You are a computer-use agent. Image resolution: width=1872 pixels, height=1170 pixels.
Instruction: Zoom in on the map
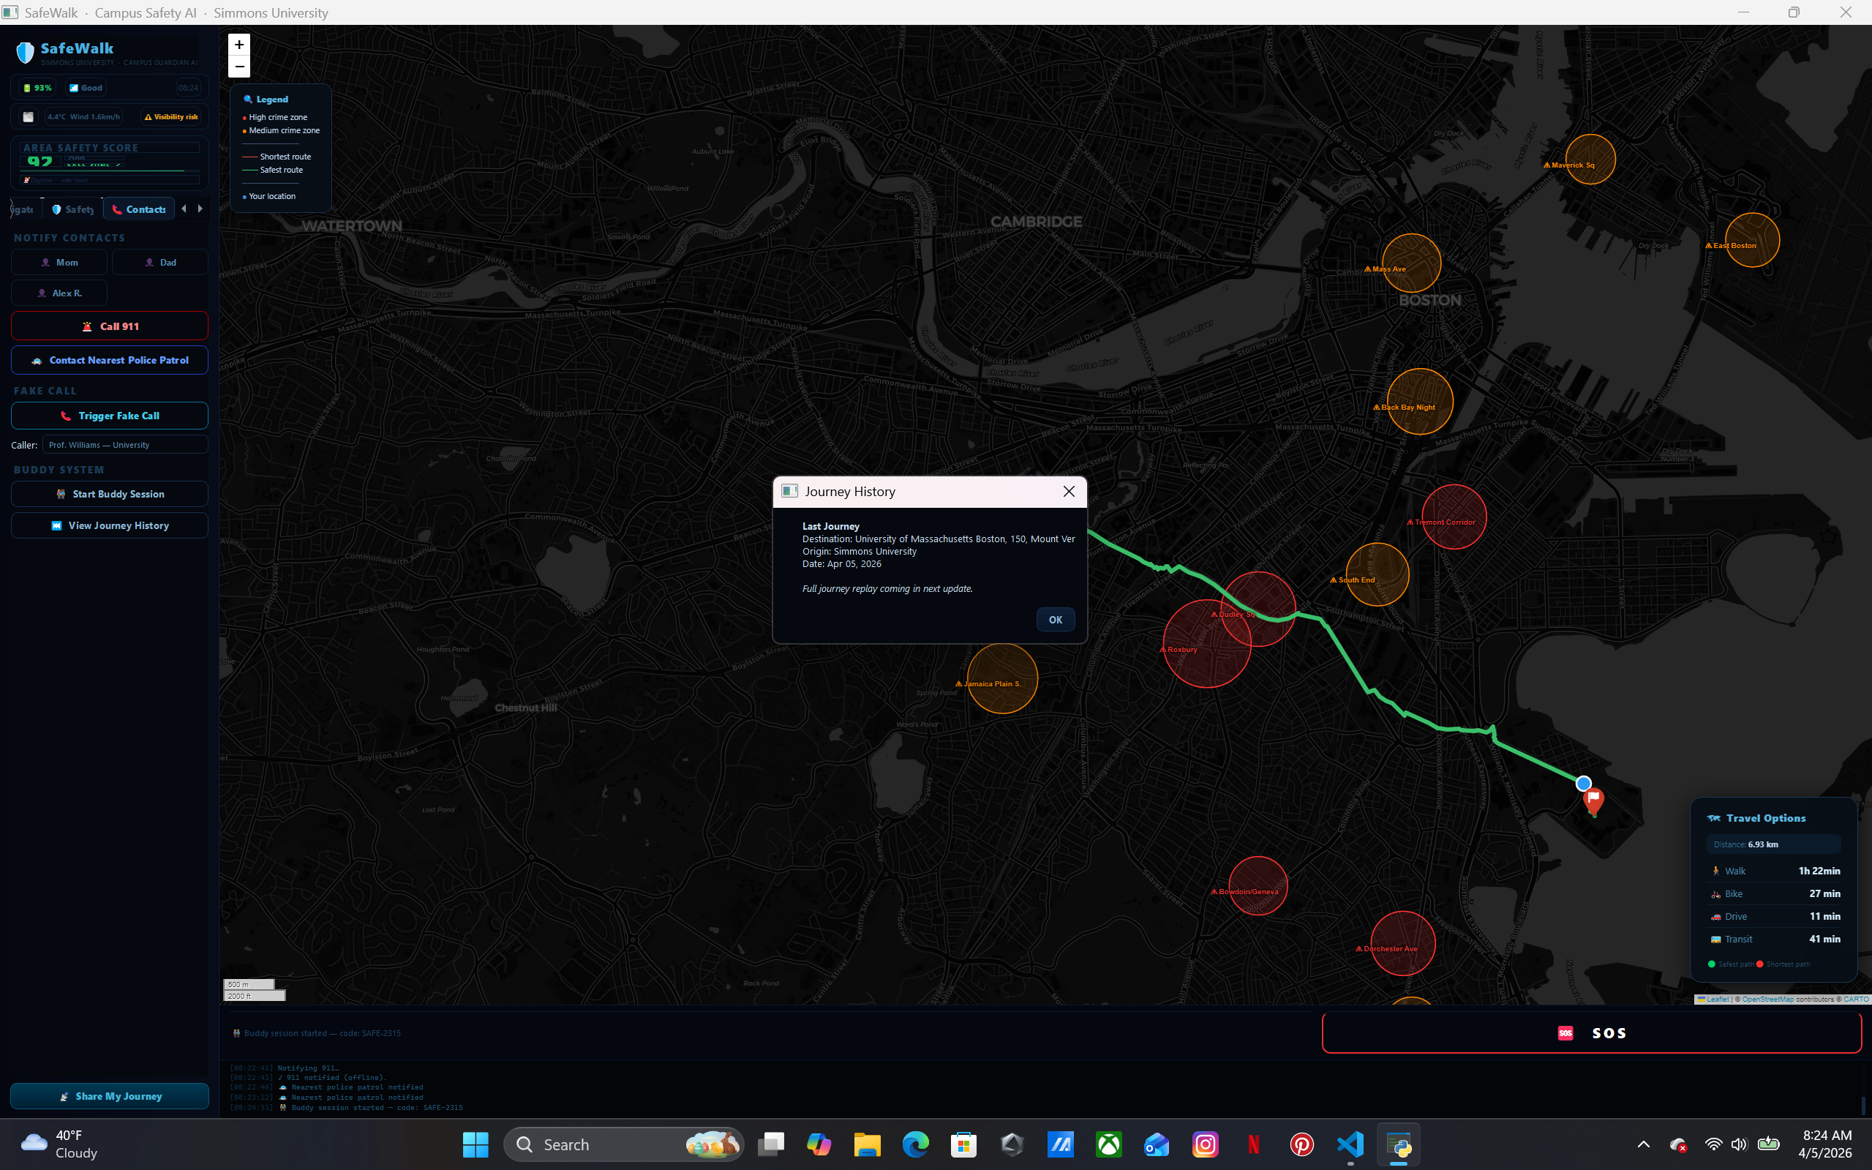tap(239, 45)
